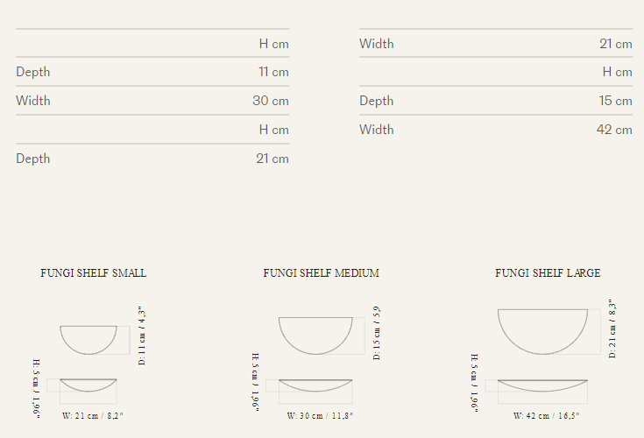Viewport: 644px width, 438px height.
Task: Click the Fungi Shelf Small top-view diagram
Action: click(88, 338)
